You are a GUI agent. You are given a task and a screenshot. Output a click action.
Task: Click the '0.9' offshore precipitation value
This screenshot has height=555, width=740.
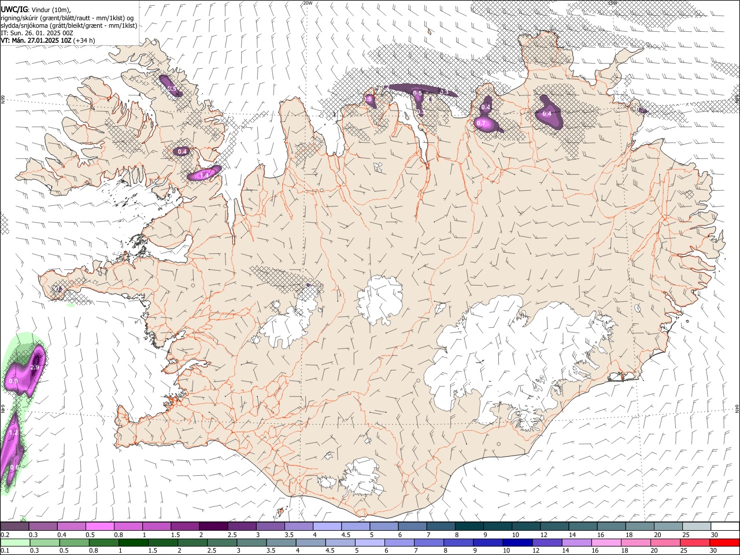(14, 382)
